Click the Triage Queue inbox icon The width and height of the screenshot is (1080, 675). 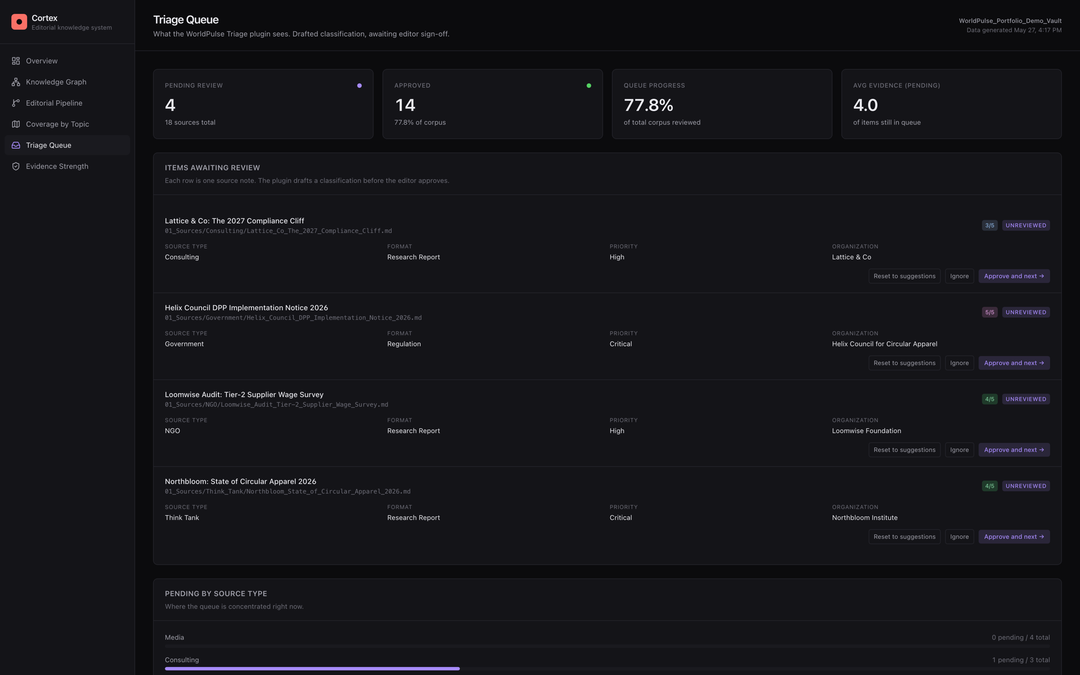16,145
